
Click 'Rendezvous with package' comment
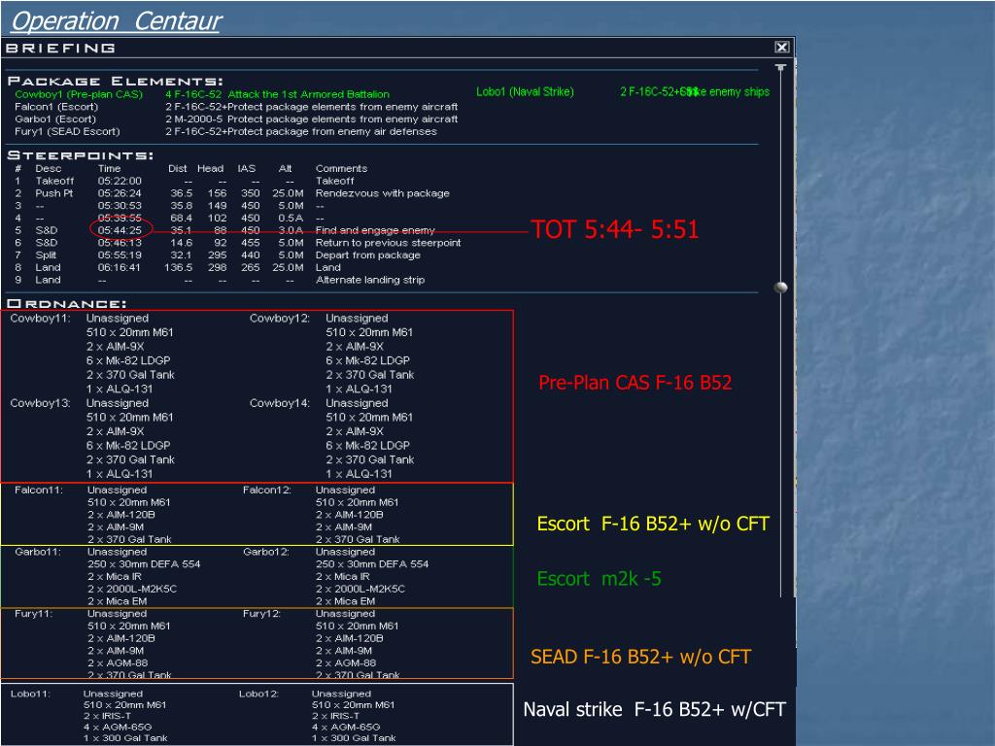coord(382,193)
